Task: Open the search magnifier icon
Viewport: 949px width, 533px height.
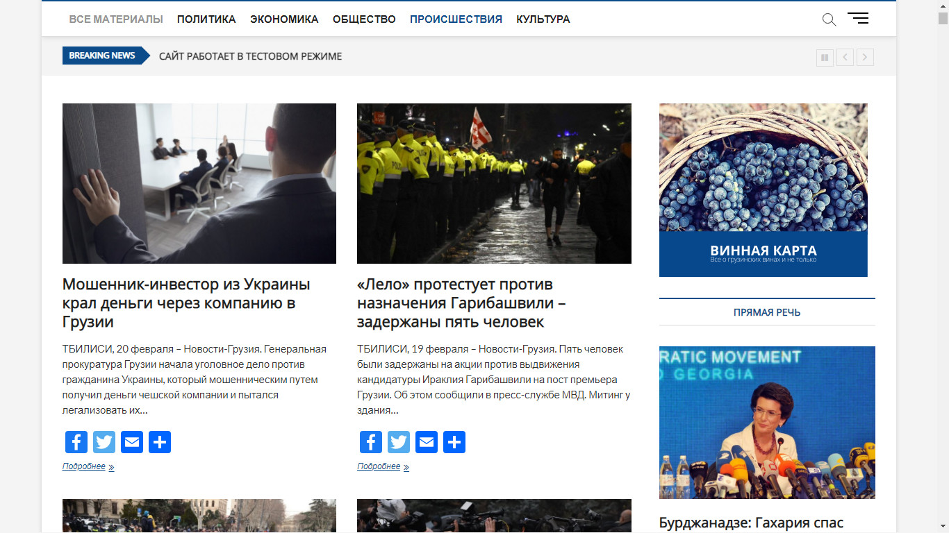Action: tap(829, 19)
